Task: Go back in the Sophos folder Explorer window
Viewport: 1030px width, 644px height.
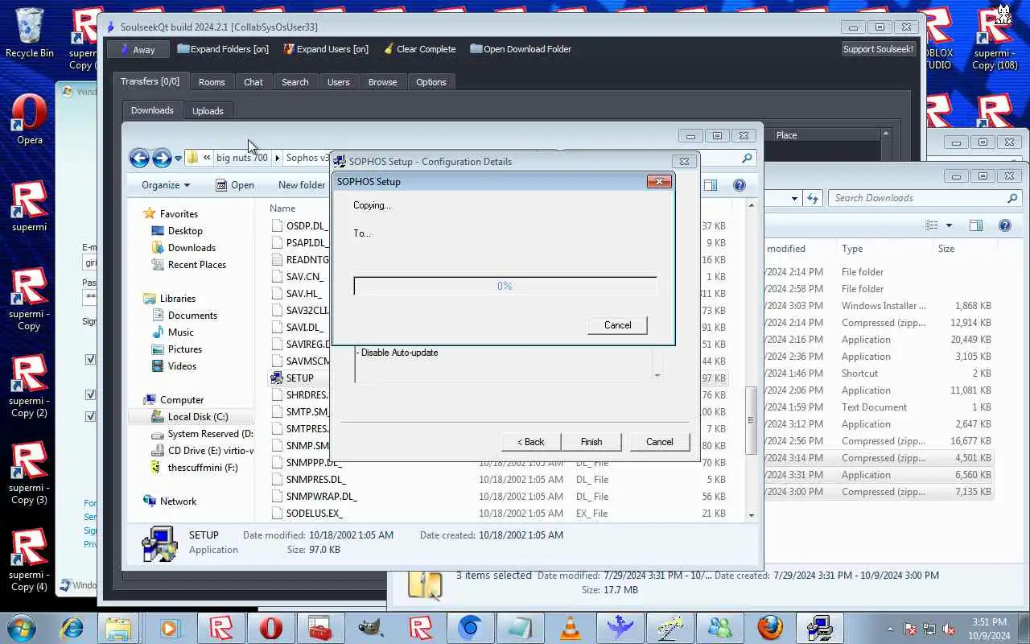Action: click(x=139, y=158)
